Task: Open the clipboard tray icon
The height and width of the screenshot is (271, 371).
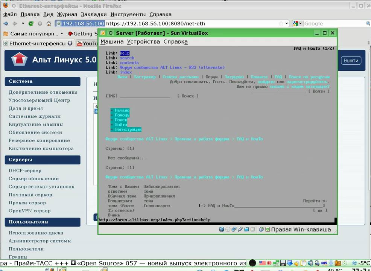Action: 303,263
